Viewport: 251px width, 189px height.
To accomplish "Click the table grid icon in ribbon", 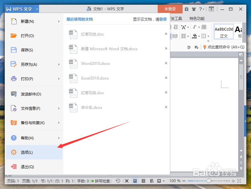I will pyautogui.click(x=204, y=27).
